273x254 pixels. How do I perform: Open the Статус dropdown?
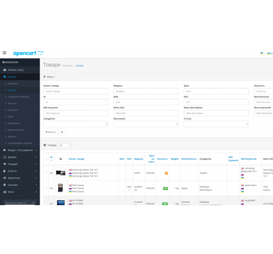pos(216,124)
